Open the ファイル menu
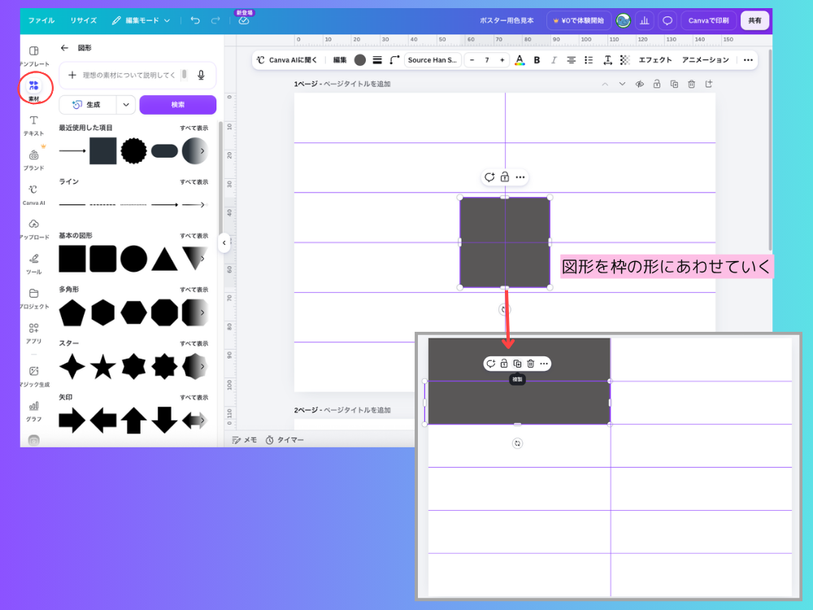This screenshot has height=610, width=813. [41, 20]
